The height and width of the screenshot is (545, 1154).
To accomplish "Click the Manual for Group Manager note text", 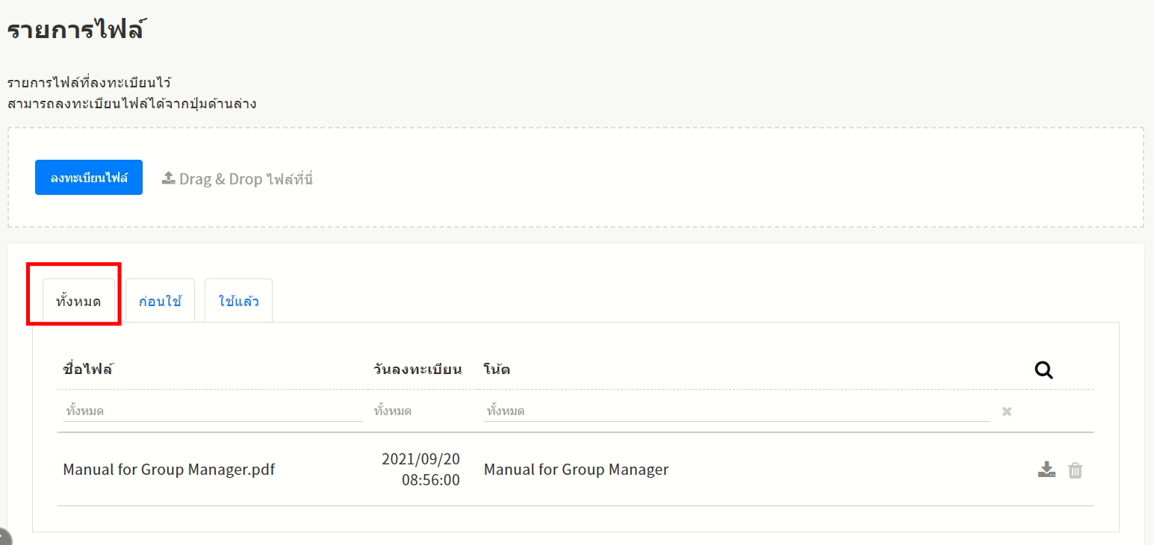I will coord(576,470).
